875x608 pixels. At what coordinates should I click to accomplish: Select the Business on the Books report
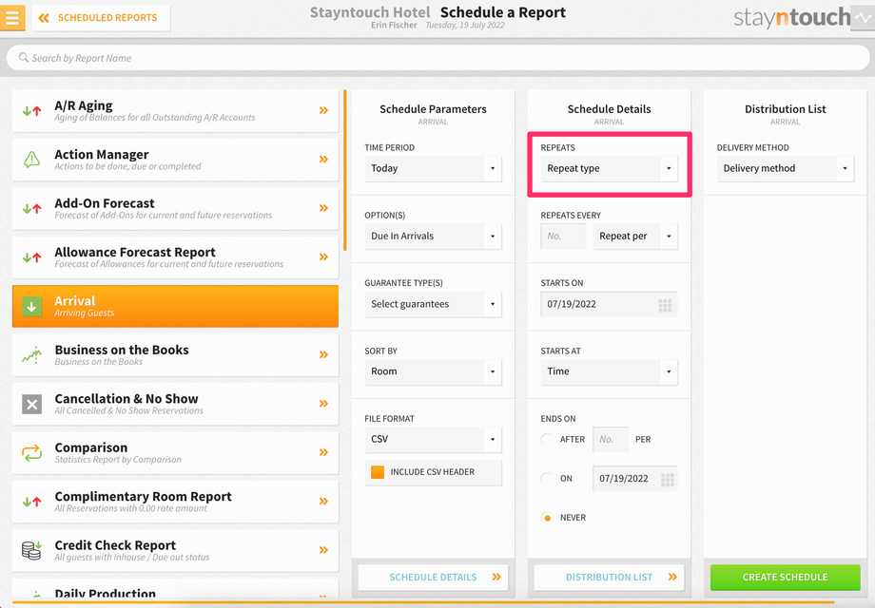(175, 355)
